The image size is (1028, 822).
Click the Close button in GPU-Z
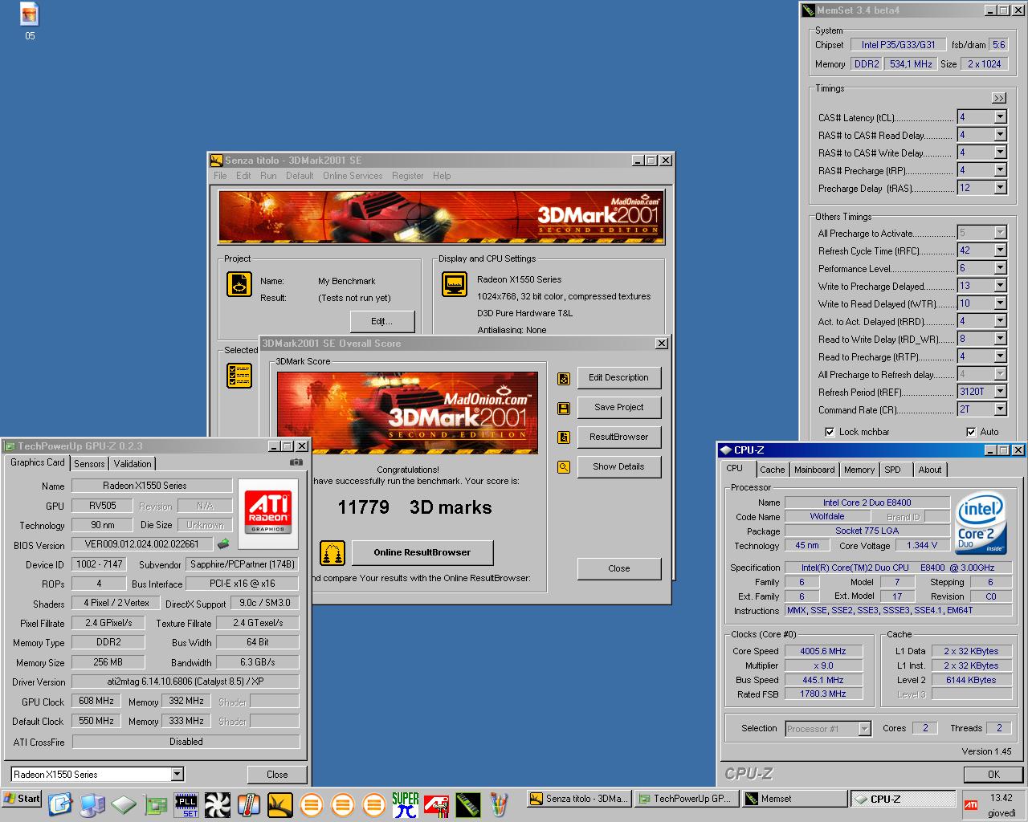click(x=277, y=775)
